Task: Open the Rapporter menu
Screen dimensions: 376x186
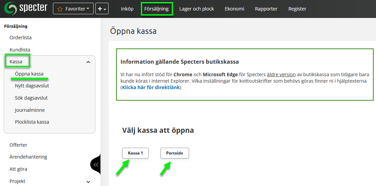Action: pyautogui.click(x=266, y=9)
